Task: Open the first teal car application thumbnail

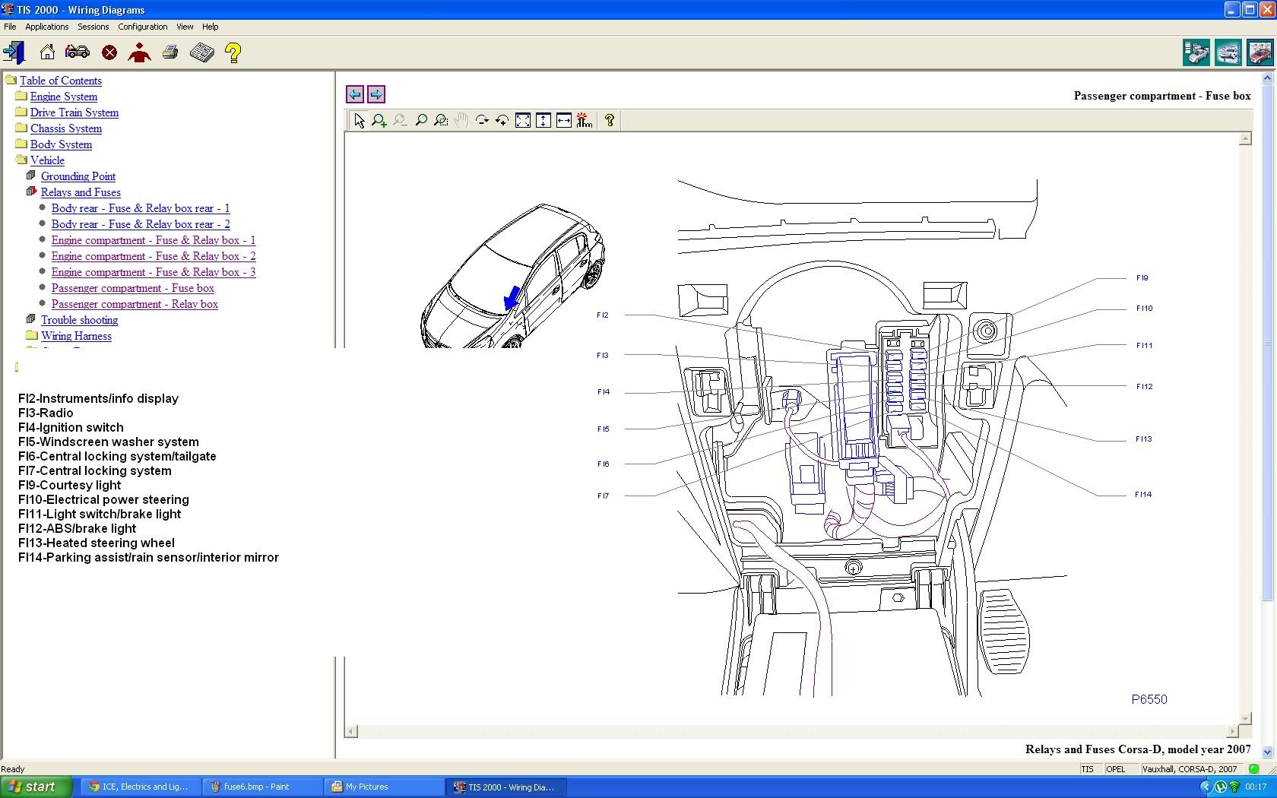Action: [x=1196, y=52]
